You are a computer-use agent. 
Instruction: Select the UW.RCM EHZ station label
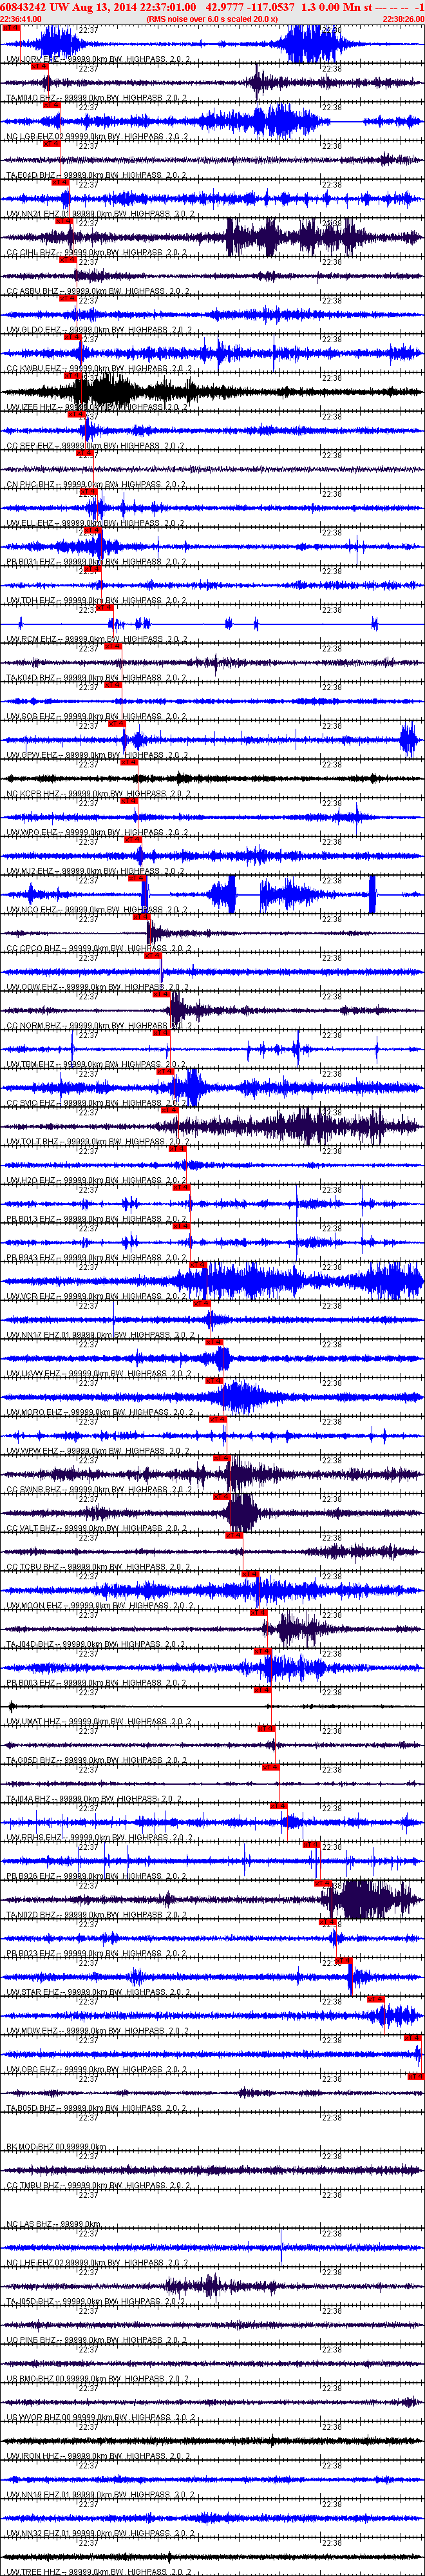coord(98,640)
